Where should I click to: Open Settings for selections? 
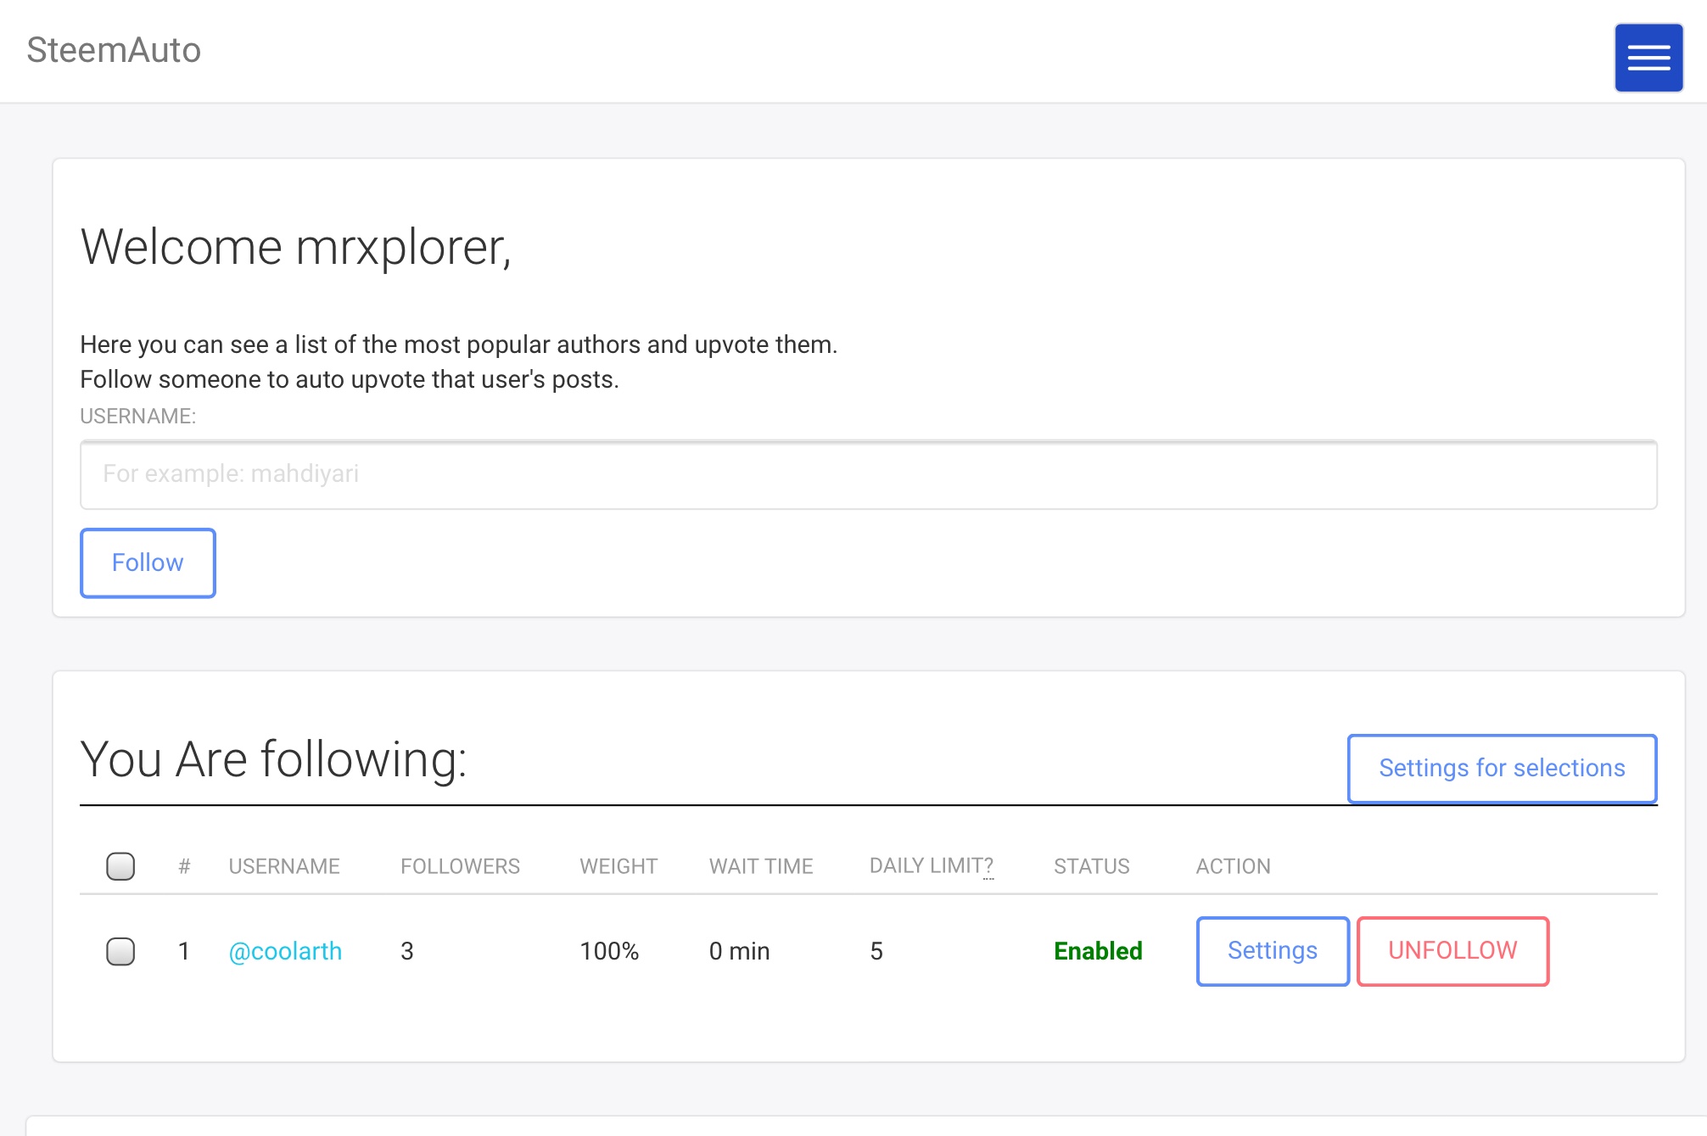1501,768
